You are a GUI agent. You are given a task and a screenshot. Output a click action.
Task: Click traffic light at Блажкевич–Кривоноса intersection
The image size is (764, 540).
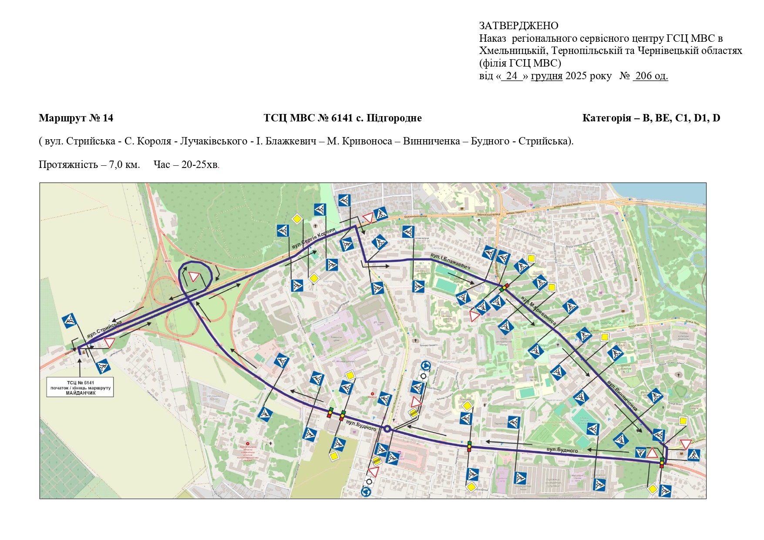point(504,287)
